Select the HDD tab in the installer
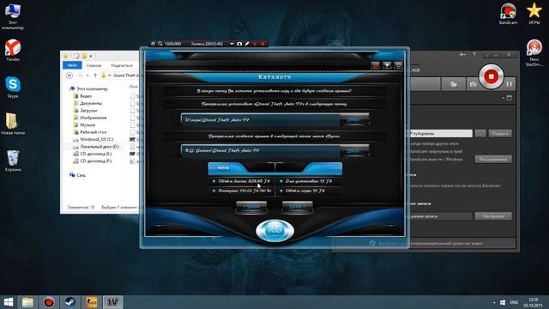The image size is (549, 309). [224, 168]
